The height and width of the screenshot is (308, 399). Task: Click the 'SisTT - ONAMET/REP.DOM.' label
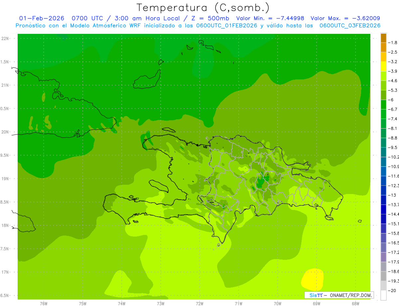(339, 295)
